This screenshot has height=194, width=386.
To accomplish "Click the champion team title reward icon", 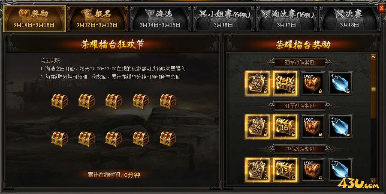I will (x=257, y=84).
